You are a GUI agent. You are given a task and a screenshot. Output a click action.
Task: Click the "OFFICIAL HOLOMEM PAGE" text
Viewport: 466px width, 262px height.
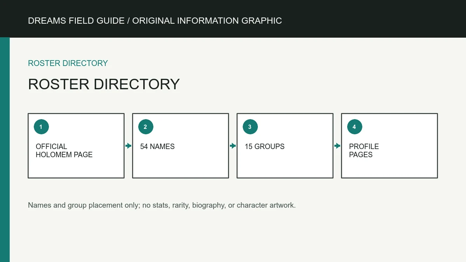64,151
